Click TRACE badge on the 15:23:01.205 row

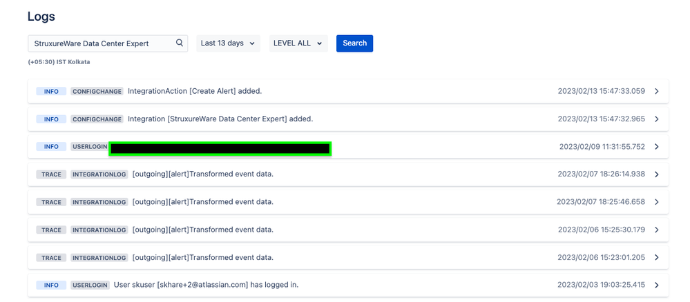tap(51, 258)
